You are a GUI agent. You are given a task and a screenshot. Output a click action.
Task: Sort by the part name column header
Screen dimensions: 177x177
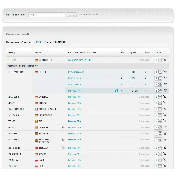pos(82,52)
